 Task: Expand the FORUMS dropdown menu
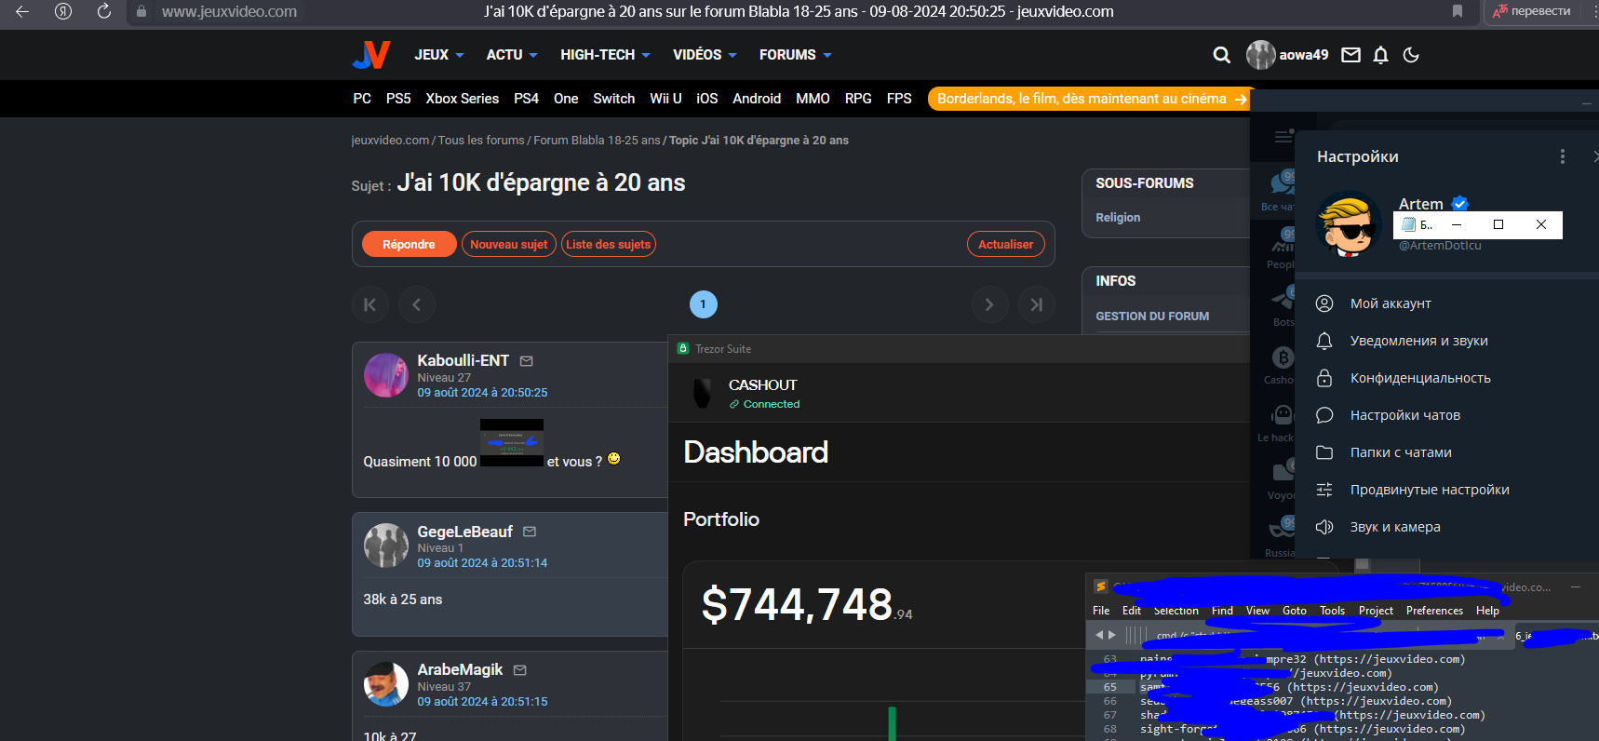pyautogui.click(x=795, y=55)
